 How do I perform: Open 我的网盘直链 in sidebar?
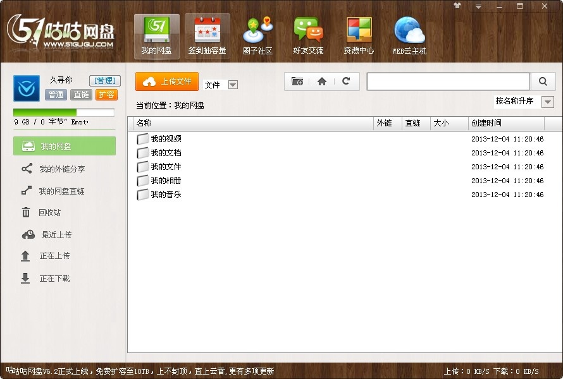click(x=53, y=191)
